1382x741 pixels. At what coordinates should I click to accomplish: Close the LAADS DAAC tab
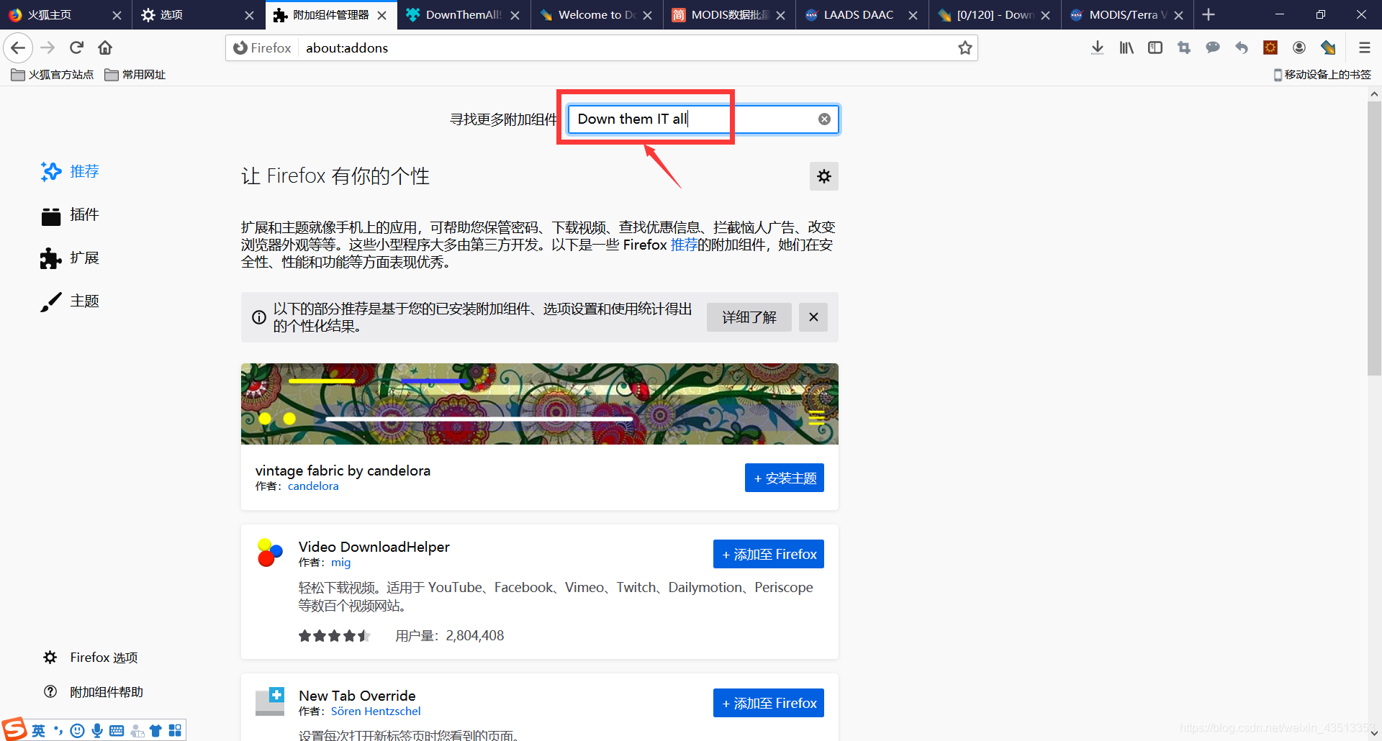[x=913, y=15]
